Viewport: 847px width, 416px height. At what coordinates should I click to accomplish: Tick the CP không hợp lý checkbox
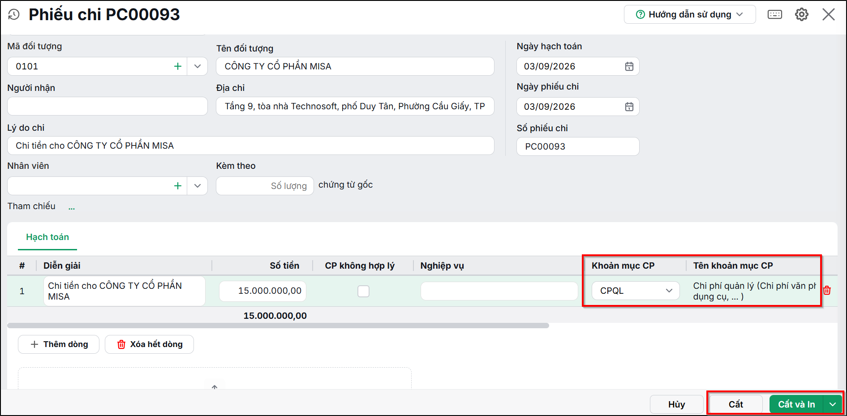coord(364,291)
